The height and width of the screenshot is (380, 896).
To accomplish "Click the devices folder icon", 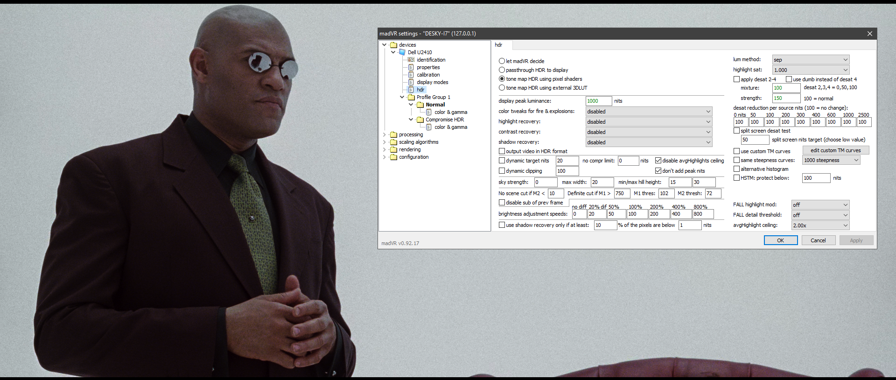I will tap(393, 45).
